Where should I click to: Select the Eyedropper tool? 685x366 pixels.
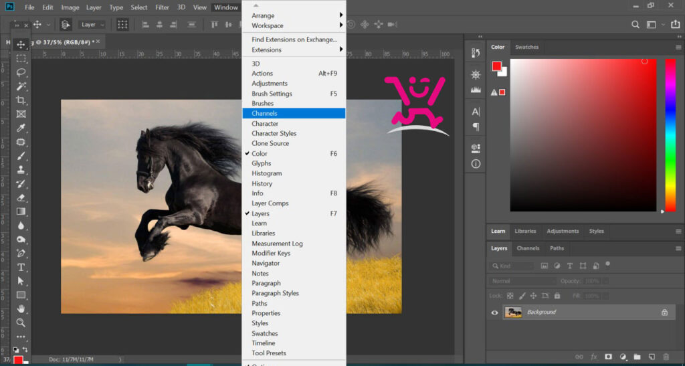pyautogui.click(x=21, y=128)
